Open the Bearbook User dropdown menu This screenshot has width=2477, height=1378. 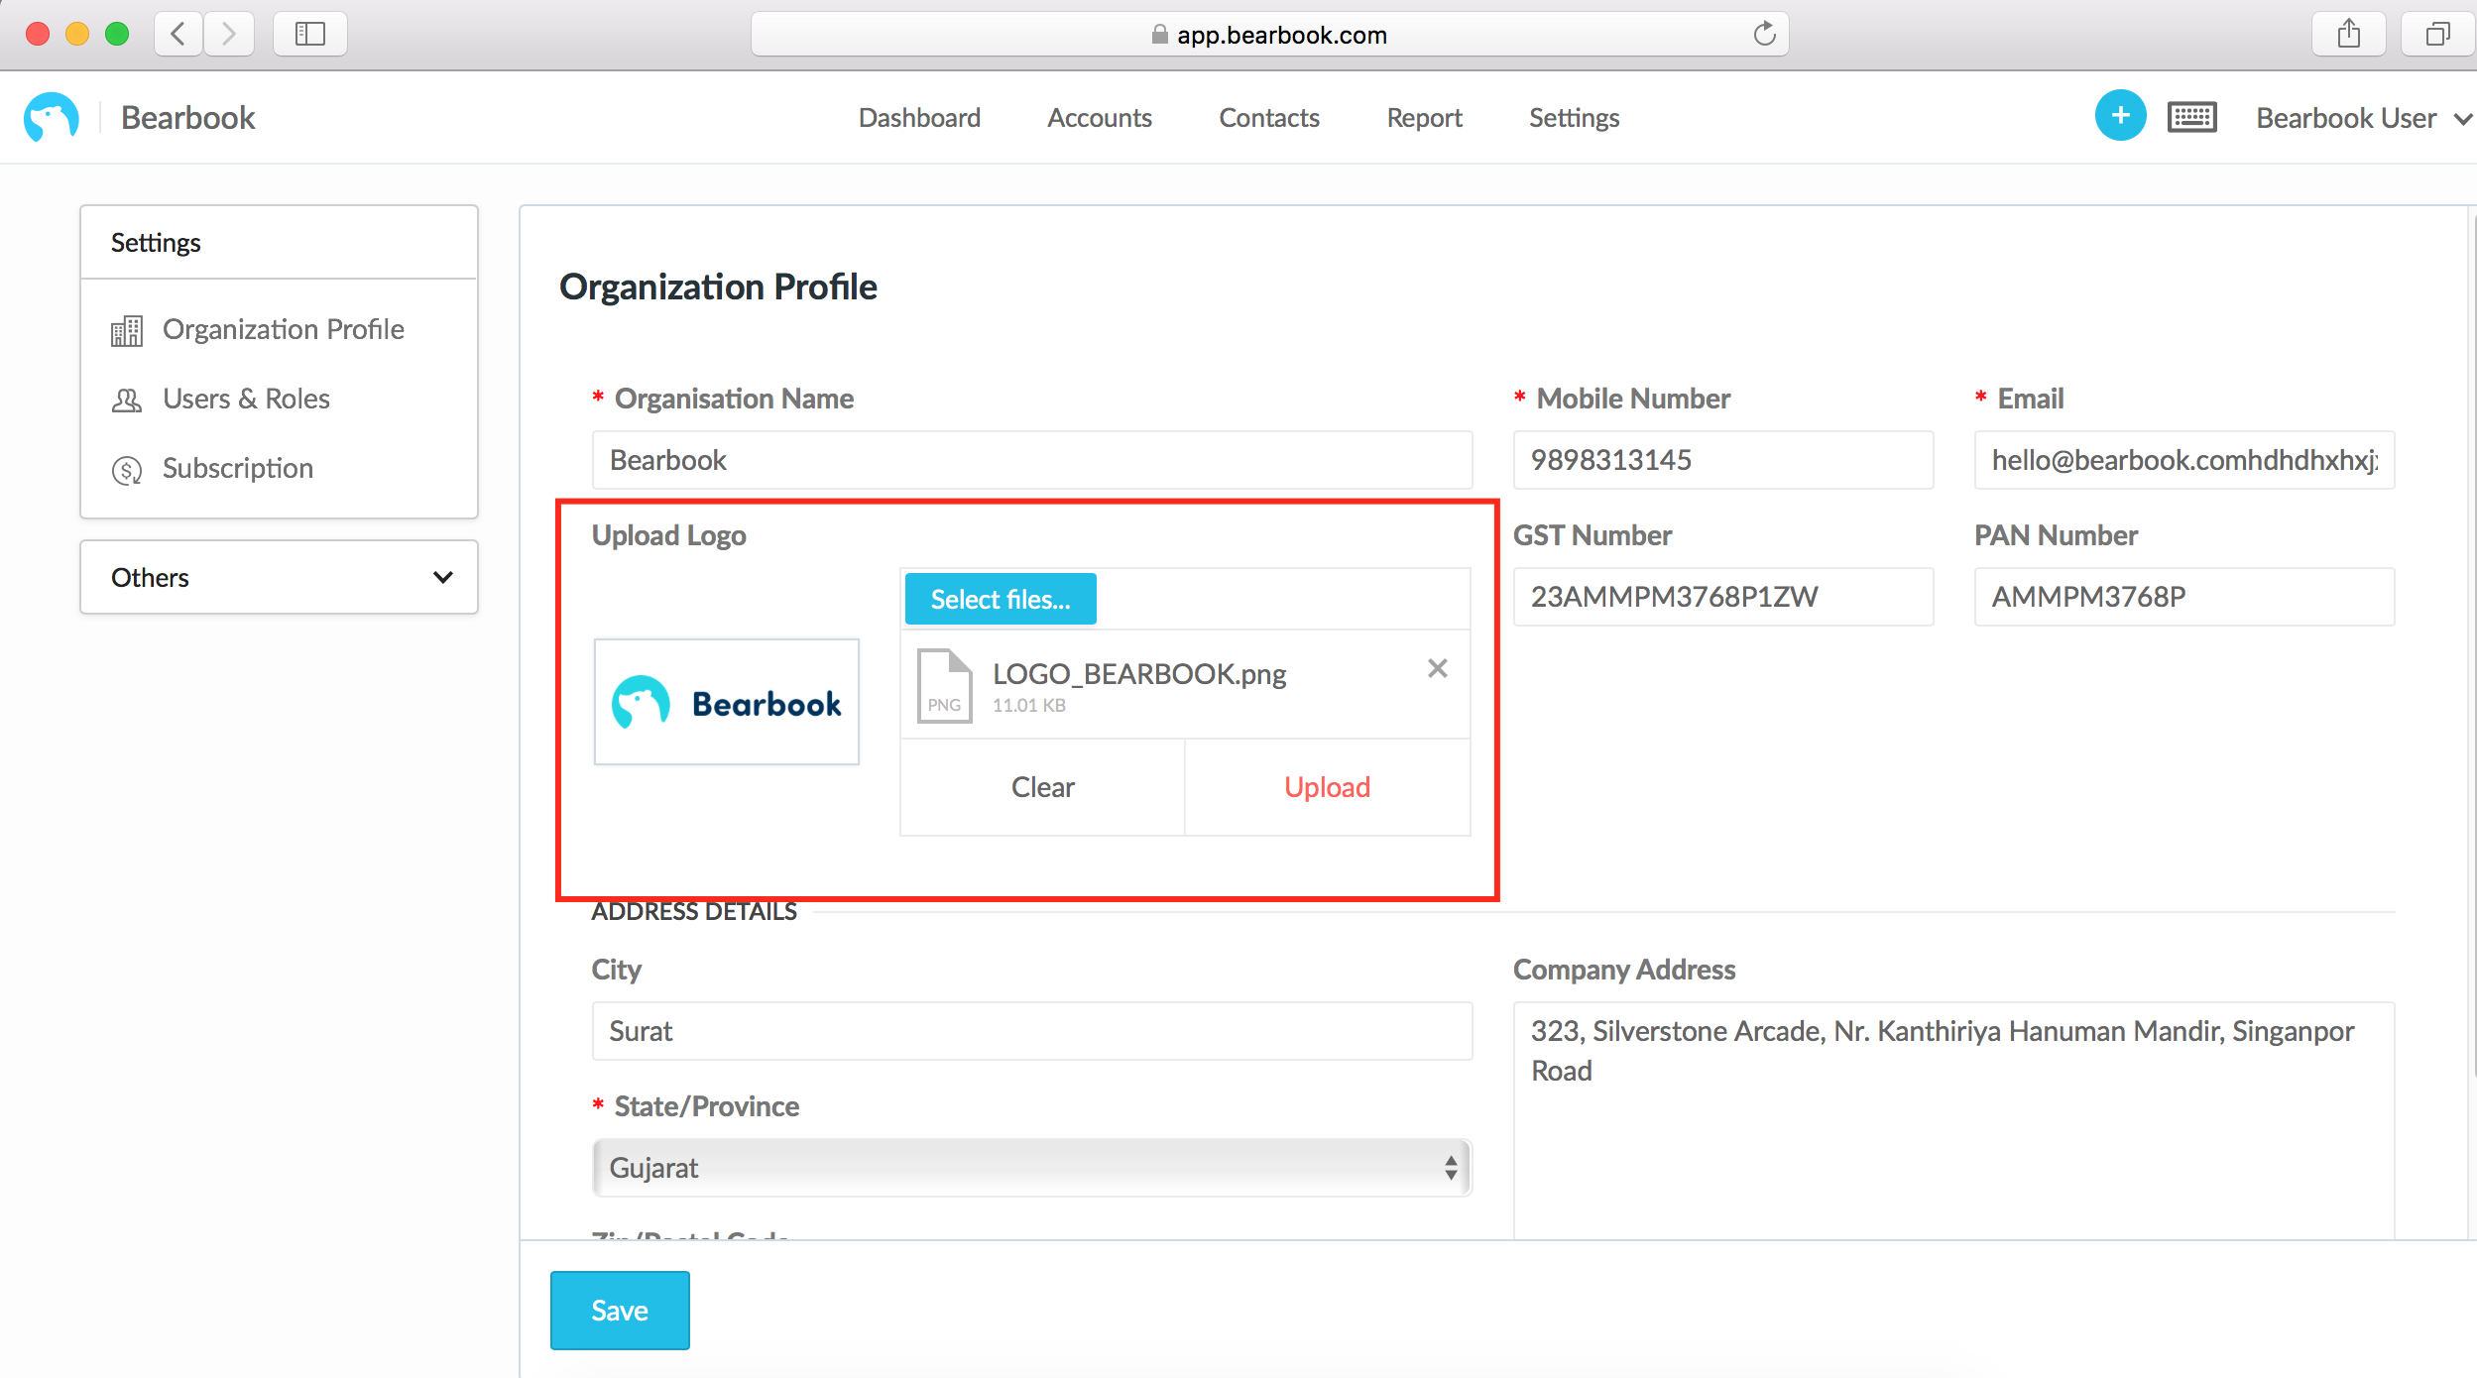click(x=2364, y=118)
